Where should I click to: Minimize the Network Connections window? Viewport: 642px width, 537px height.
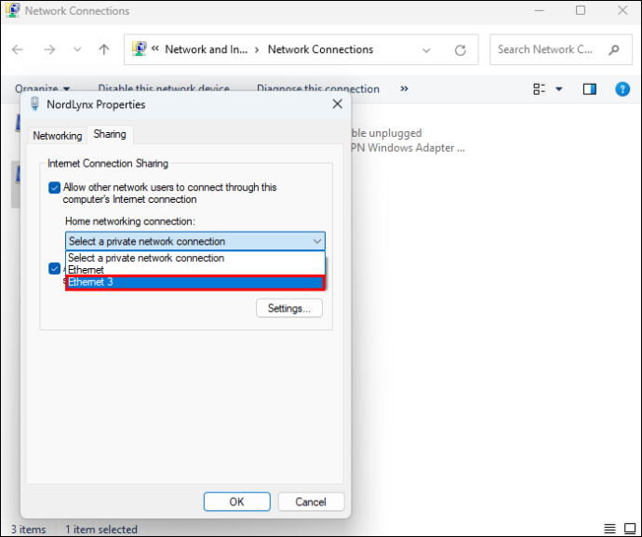(540, 10)
